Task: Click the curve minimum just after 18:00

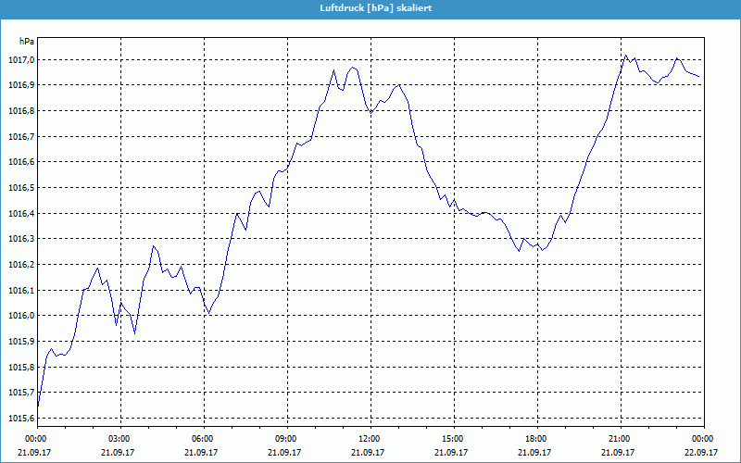Action: (541, 250)
